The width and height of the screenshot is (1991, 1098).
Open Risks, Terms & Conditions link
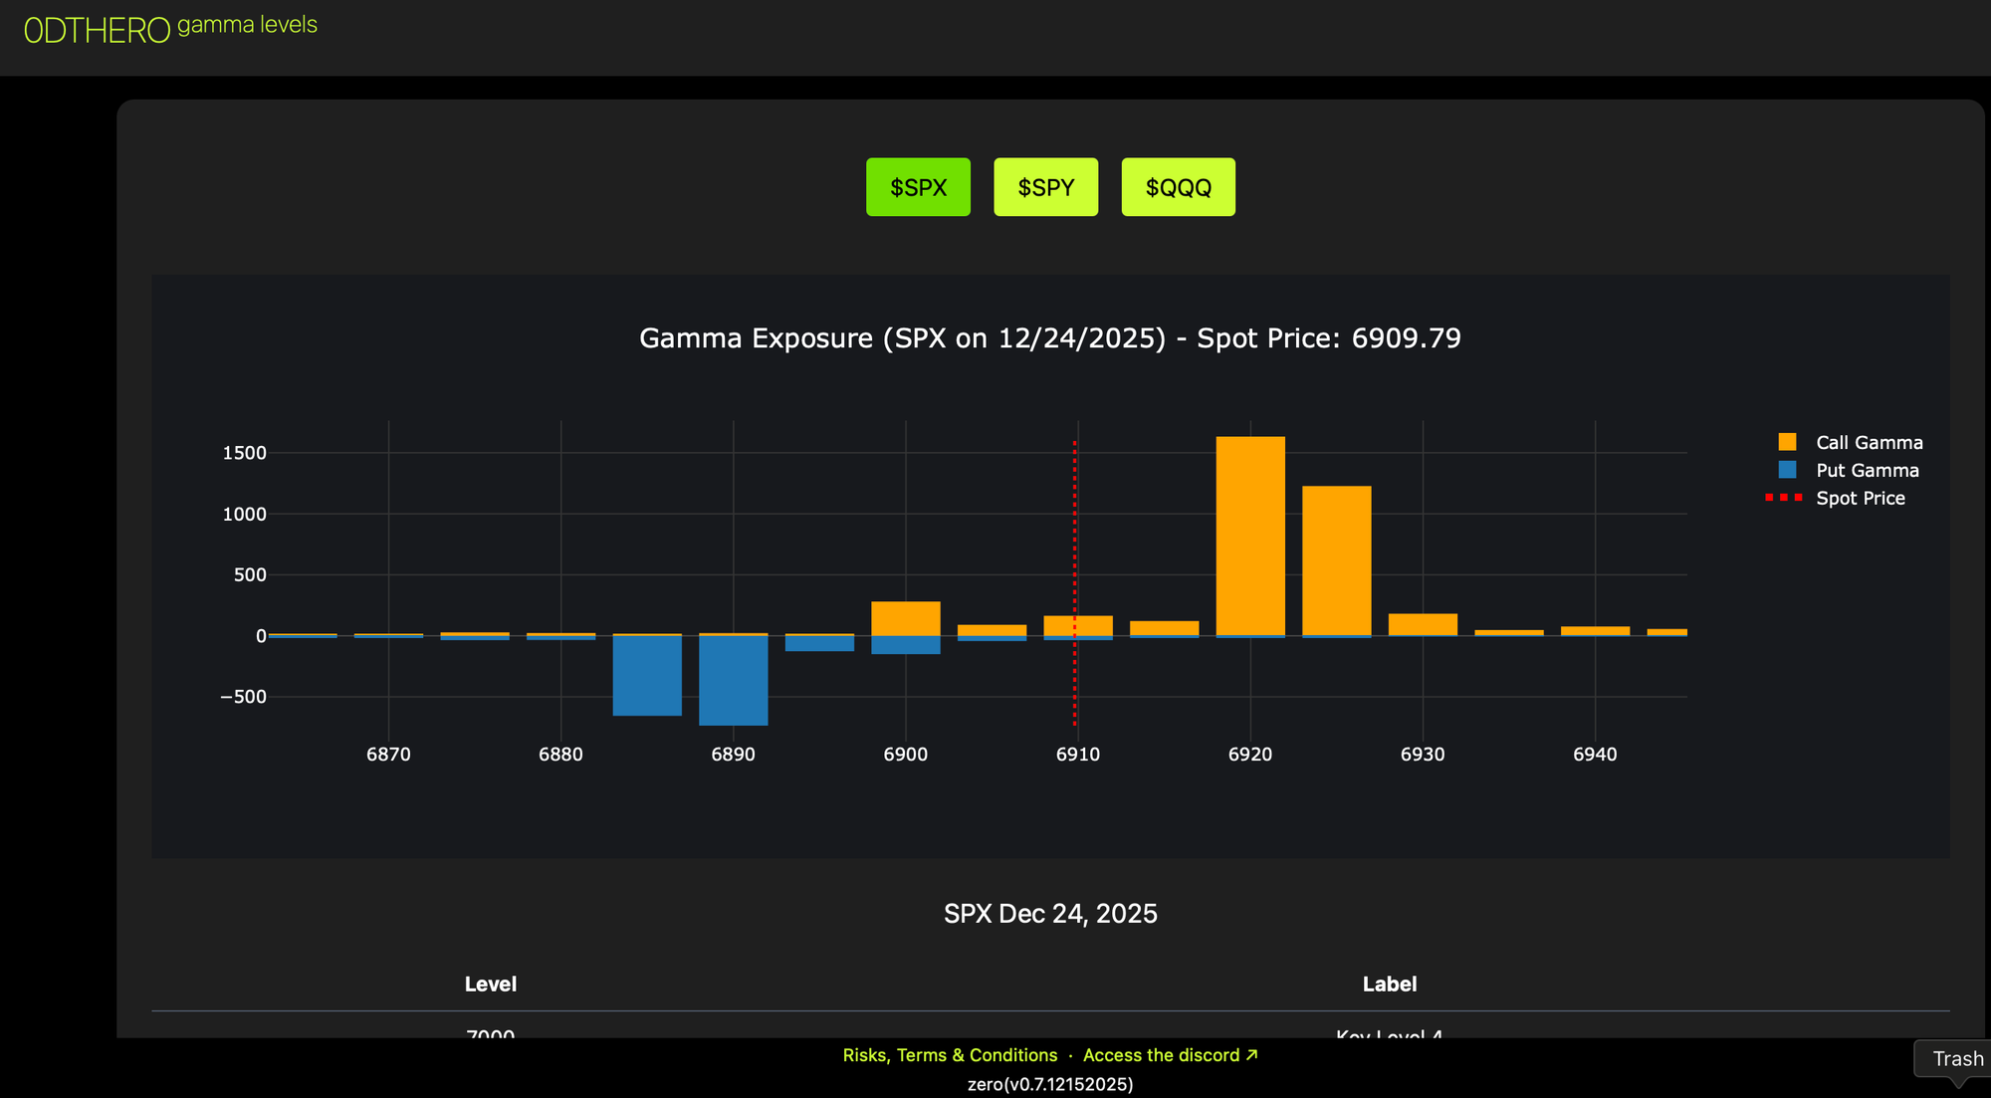coord(950,1055)
